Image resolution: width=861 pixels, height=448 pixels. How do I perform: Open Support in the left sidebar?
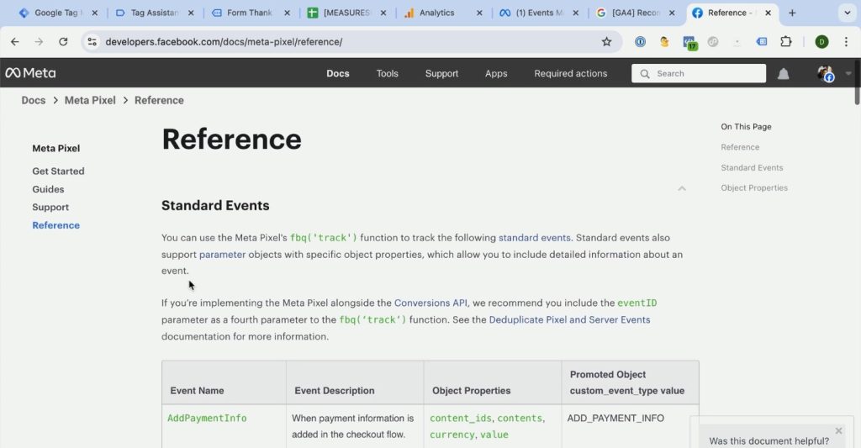50,208
